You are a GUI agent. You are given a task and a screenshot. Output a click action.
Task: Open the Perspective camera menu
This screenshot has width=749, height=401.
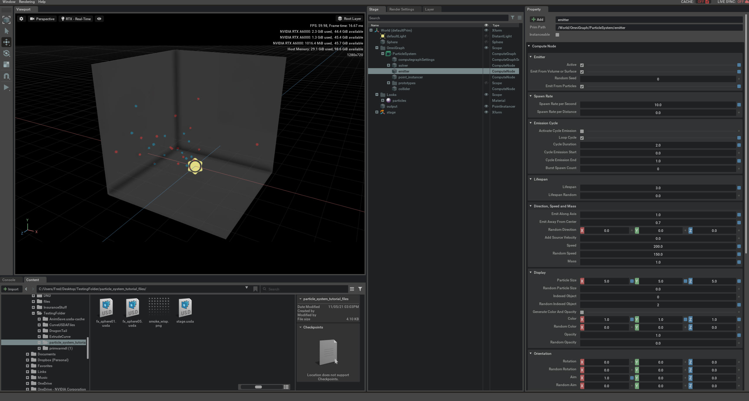pos(42,19)
